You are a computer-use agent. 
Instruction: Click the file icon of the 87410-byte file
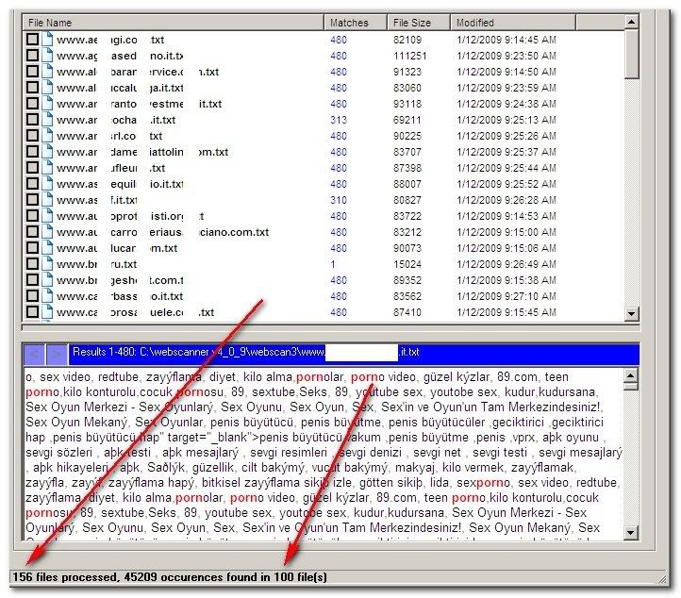[x=47, y=312]
